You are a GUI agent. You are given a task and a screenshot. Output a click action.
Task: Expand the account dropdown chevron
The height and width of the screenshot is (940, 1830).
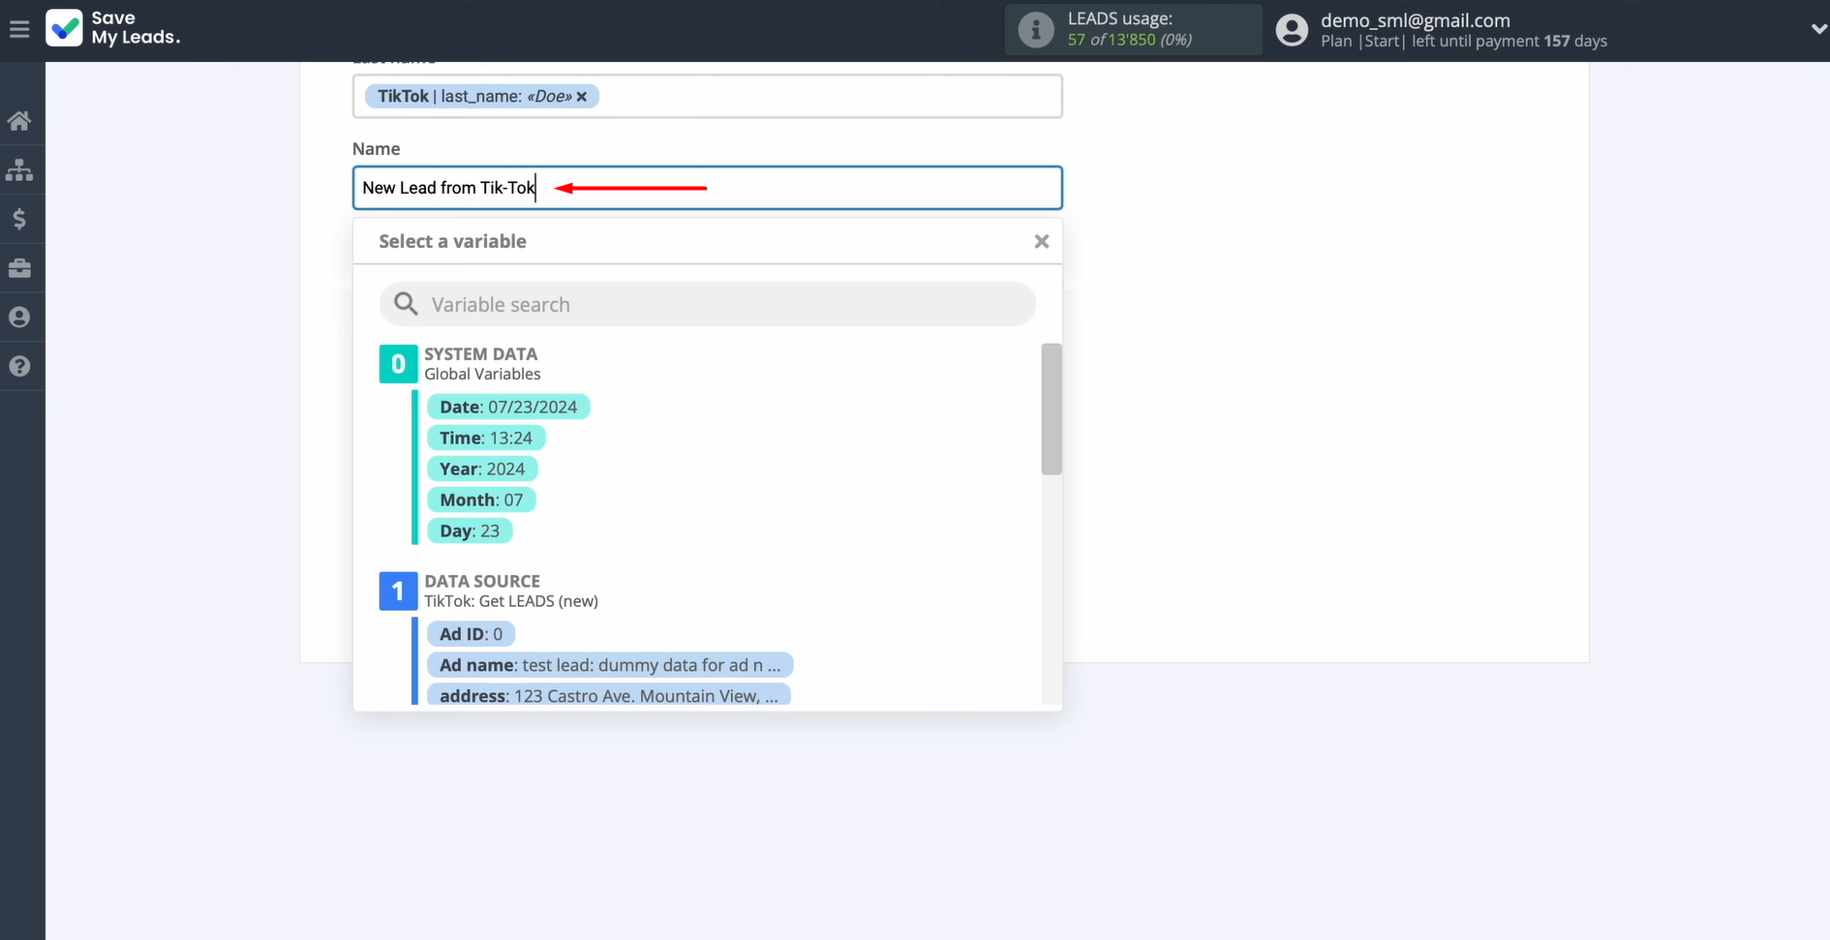[x=1817, y=29]
